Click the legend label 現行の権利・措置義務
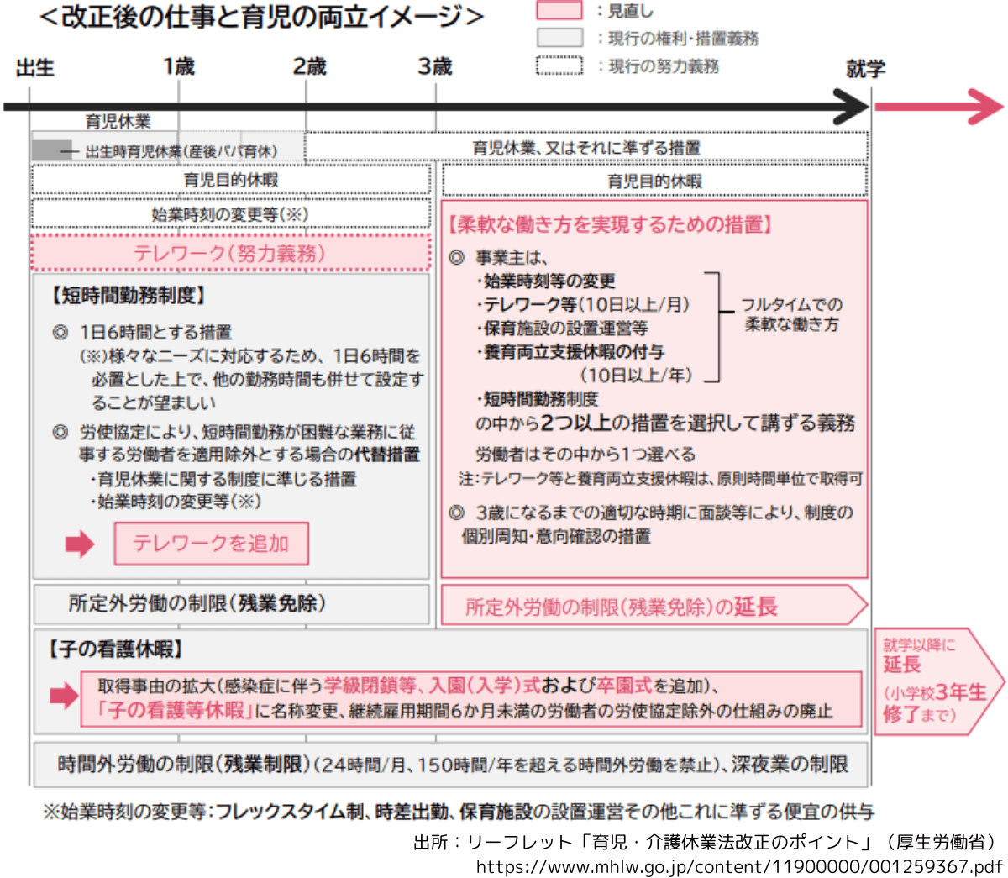 pyautogui.click(x=684, y=39)
